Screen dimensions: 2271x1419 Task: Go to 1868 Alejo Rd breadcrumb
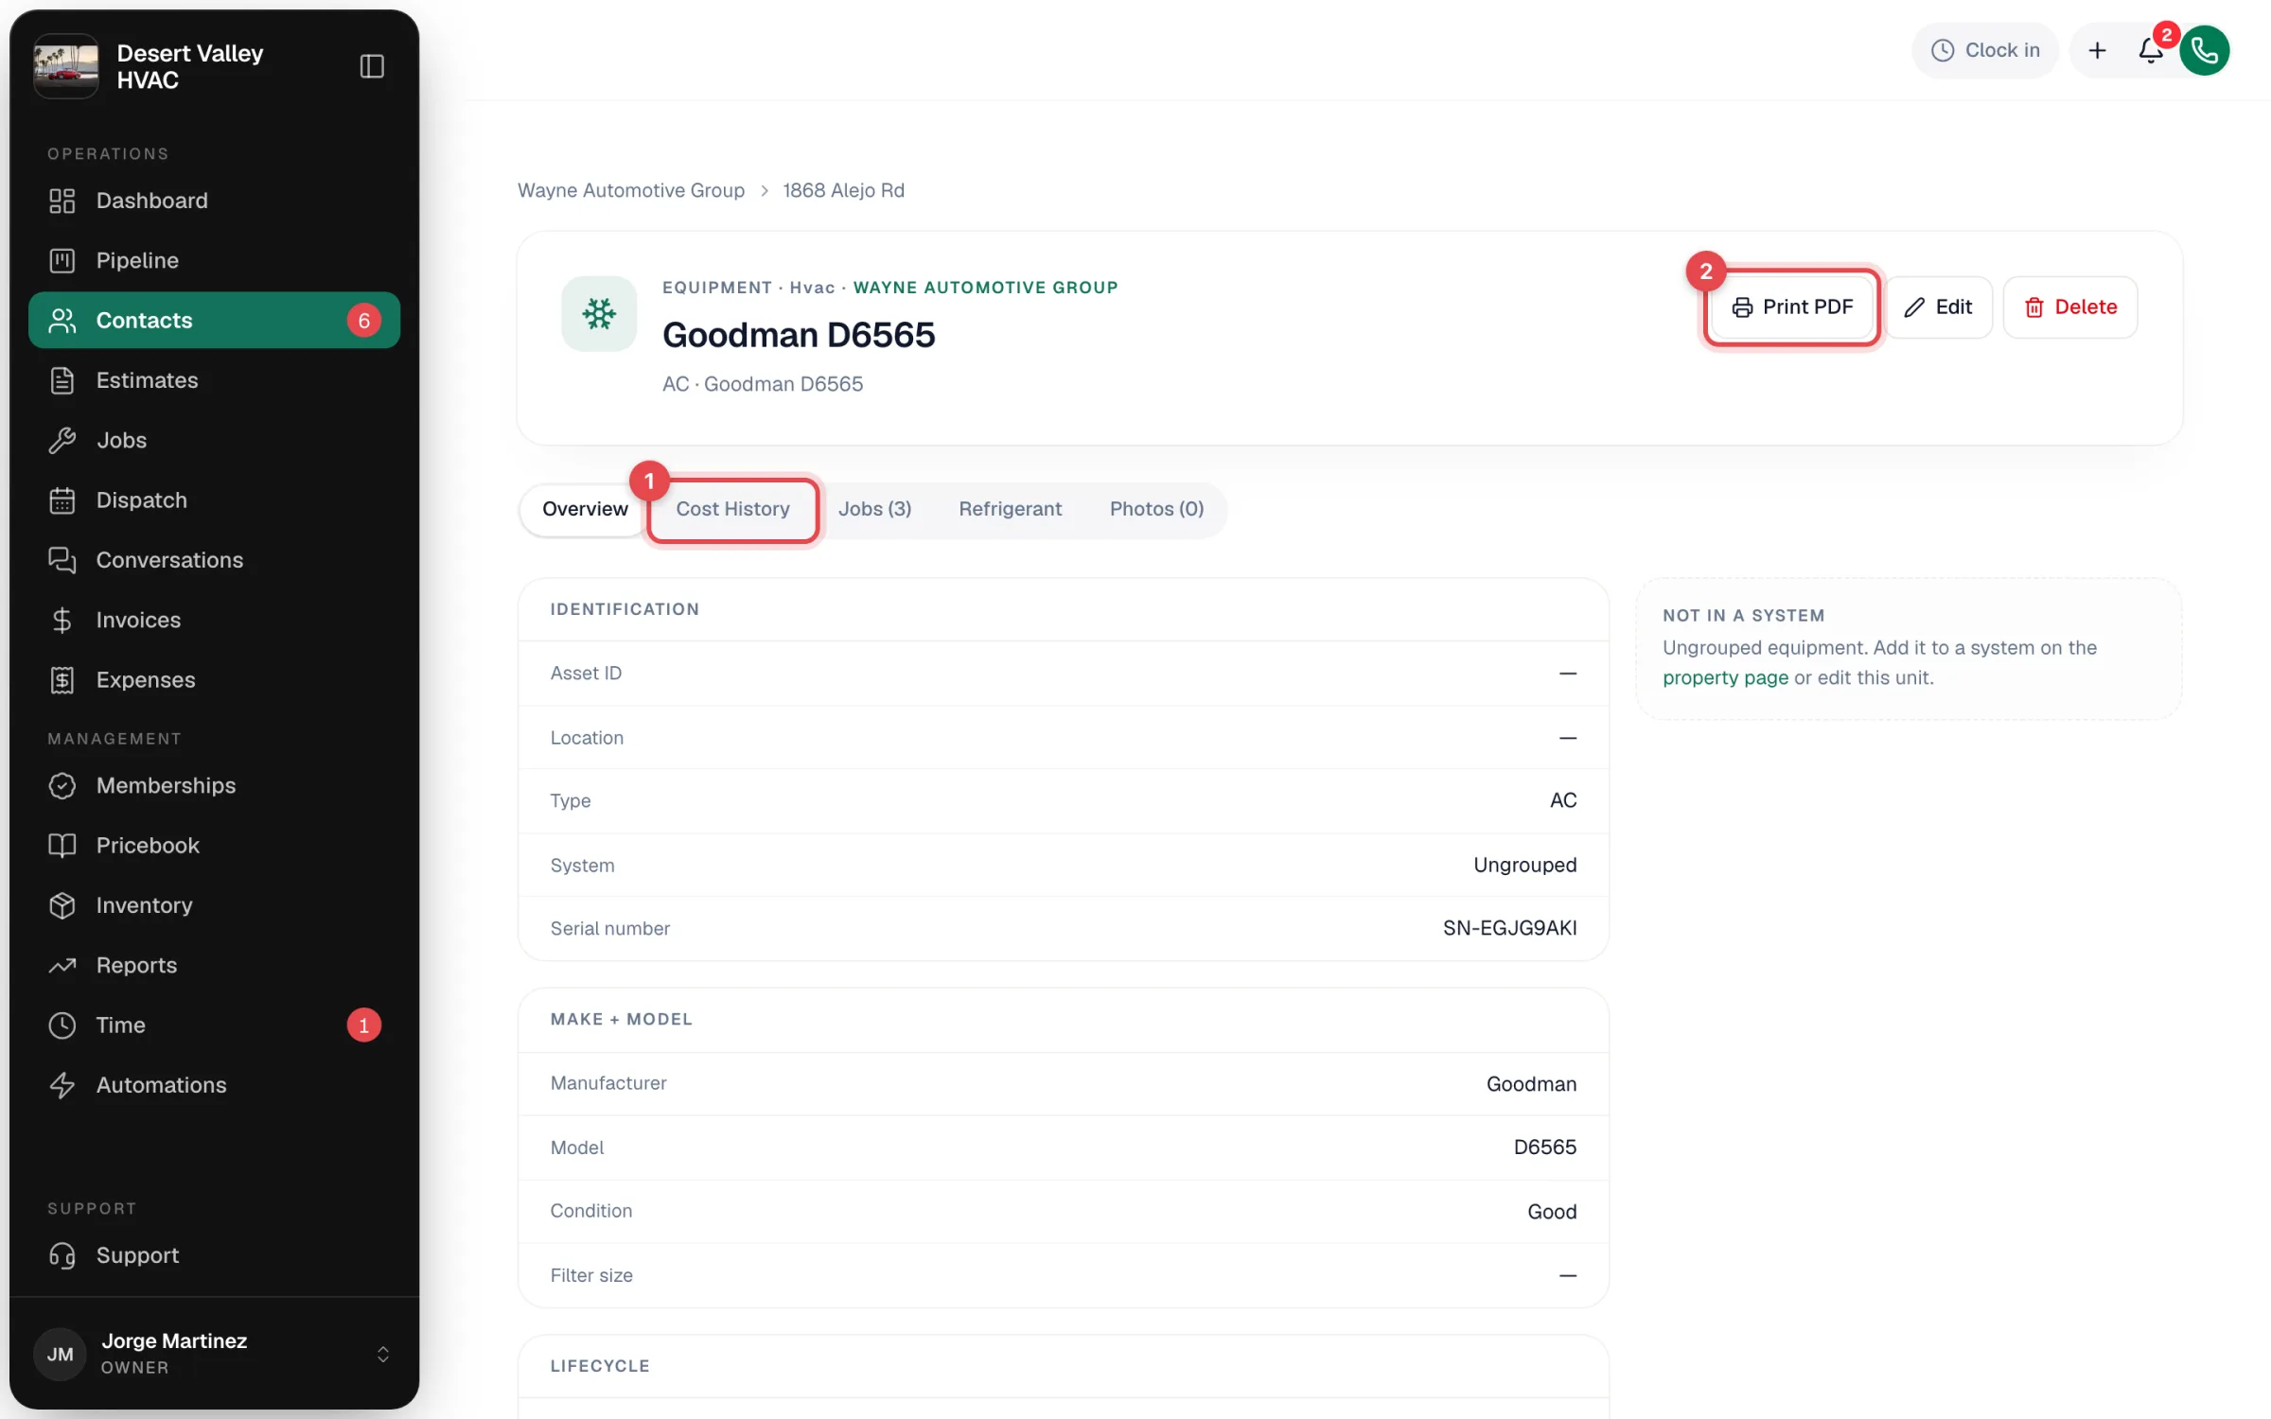[843, 190]
